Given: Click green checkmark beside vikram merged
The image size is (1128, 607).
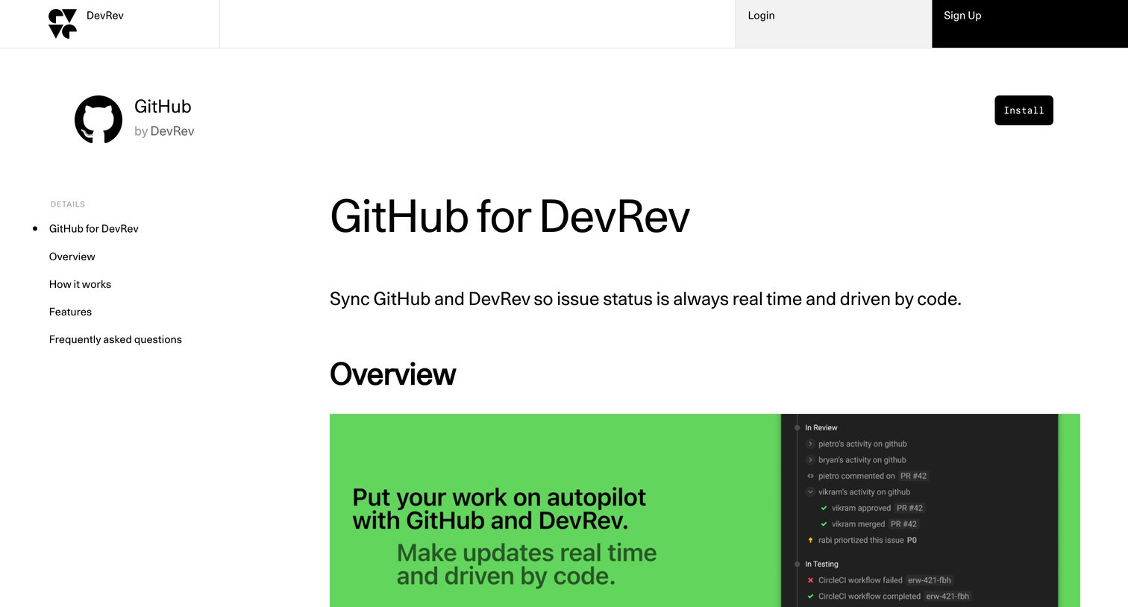Looking at the screenshot, I should click(x=824, y=524).
